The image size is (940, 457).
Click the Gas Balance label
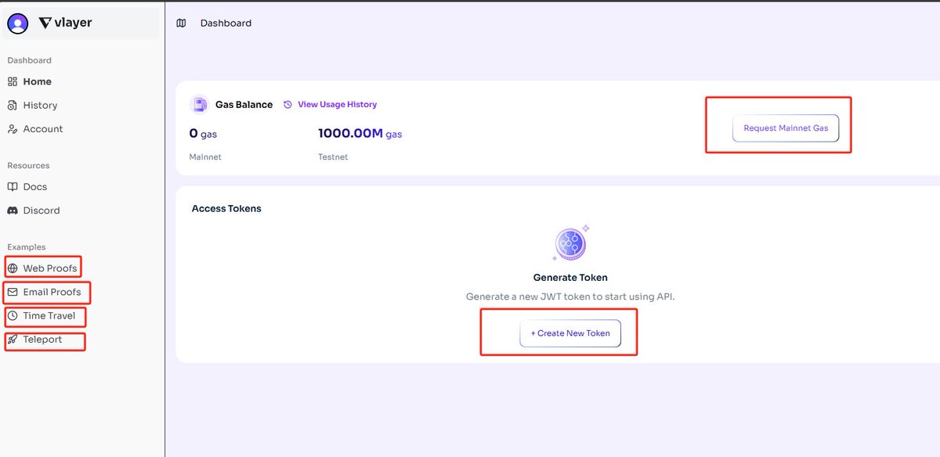[x=244, y=104]
